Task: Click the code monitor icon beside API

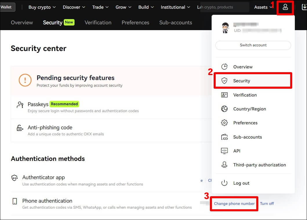Action: point(224,151)
